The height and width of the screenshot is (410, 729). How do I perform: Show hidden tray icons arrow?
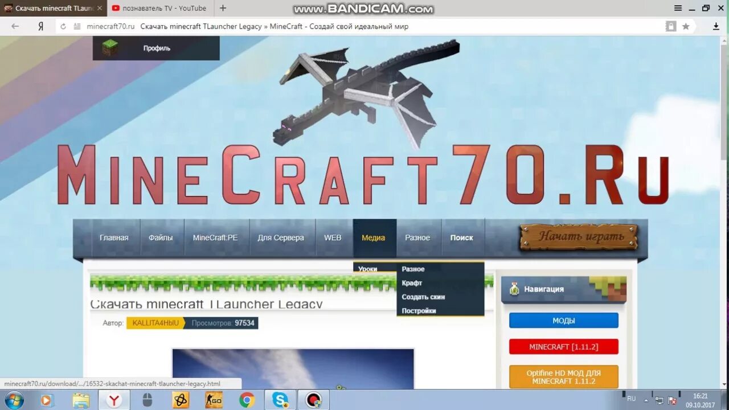click(646, 400)
